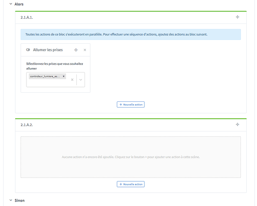
Task: Open the prises selection dropdown arrow
Action: tap(81, 80)
